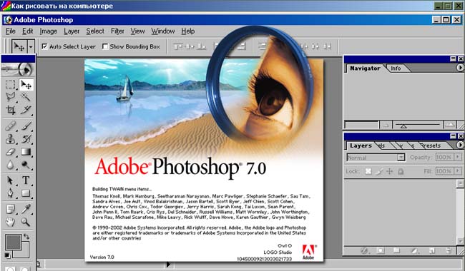
Task: Open Navigator palette flyout menu arrow
Action: (460, 68)
